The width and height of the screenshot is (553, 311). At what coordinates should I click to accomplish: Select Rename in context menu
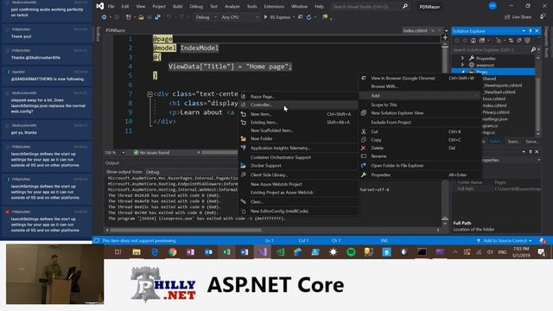[x=420, y=156]
